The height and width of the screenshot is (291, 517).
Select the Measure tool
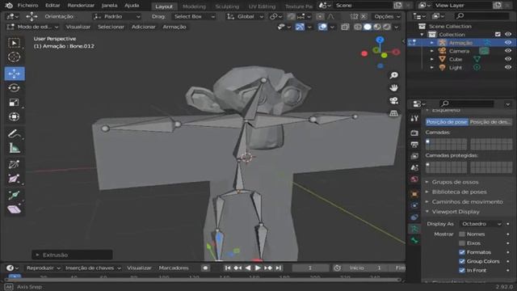(x=15, y=148)
